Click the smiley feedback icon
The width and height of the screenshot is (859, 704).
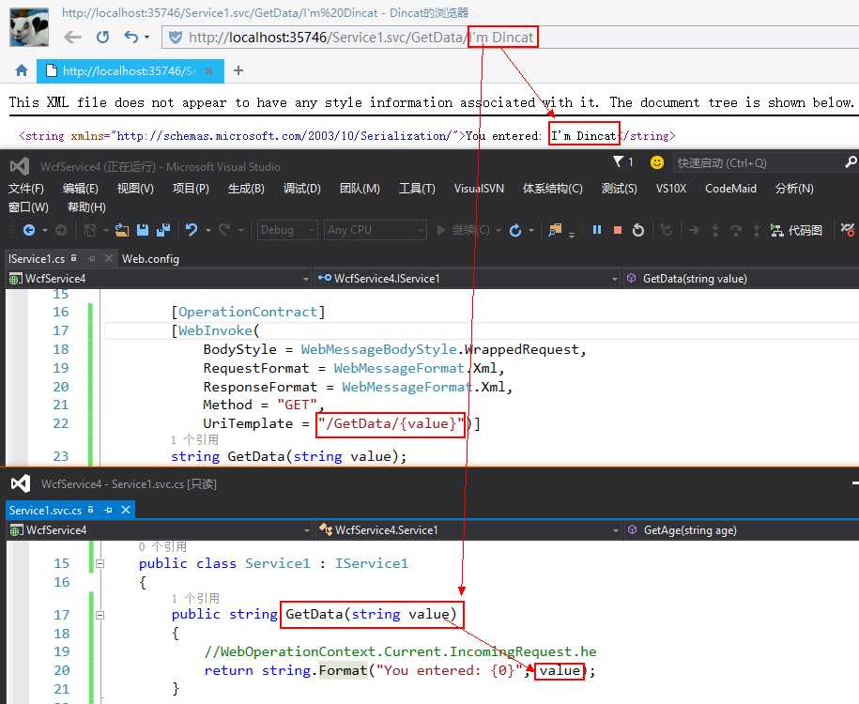656,162
